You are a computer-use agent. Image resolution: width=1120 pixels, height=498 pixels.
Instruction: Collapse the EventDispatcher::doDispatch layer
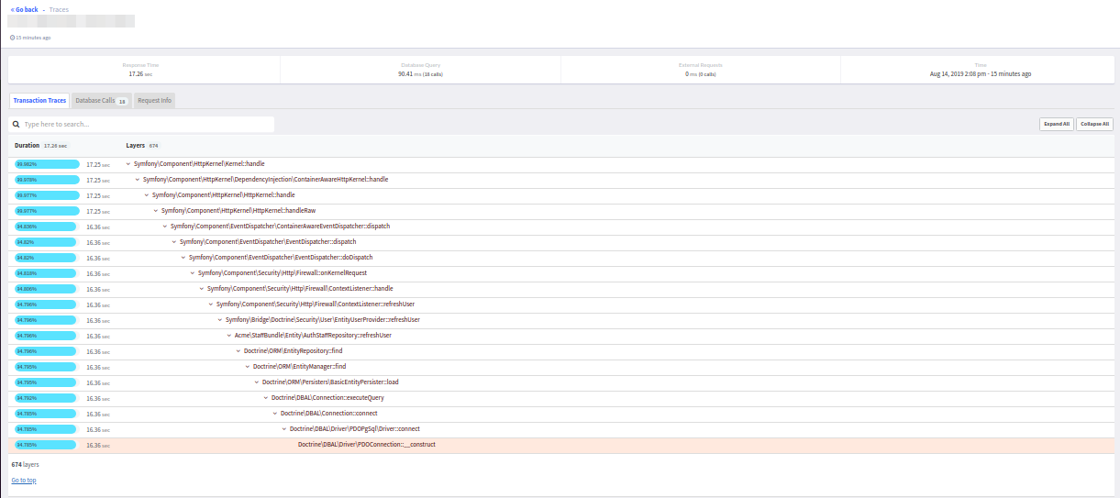[183, 258]
